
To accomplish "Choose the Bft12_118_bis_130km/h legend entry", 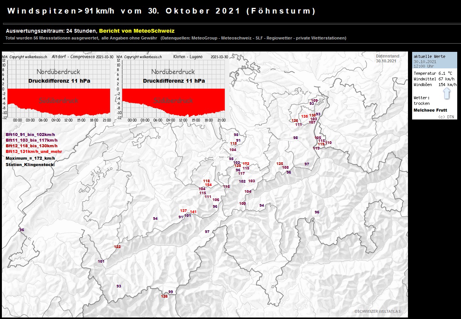I will [32, 146].
